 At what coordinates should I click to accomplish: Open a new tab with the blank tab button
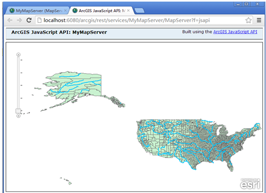[x=140, y=11]
